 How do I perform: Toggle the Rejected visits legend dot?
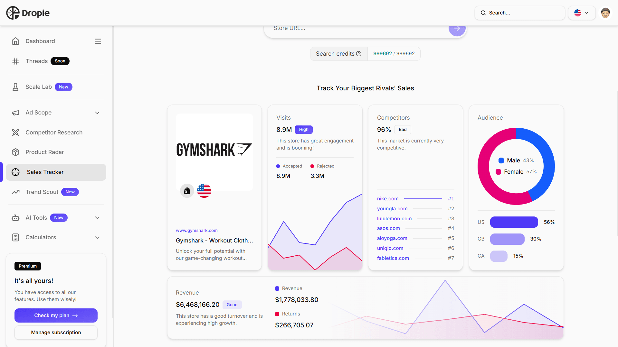coord(312,166)
